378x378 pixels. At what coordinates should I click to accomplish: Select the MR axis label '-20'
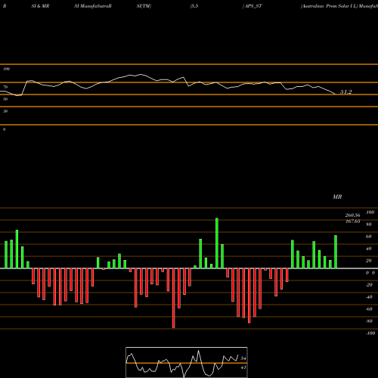[x=369, y=285]
